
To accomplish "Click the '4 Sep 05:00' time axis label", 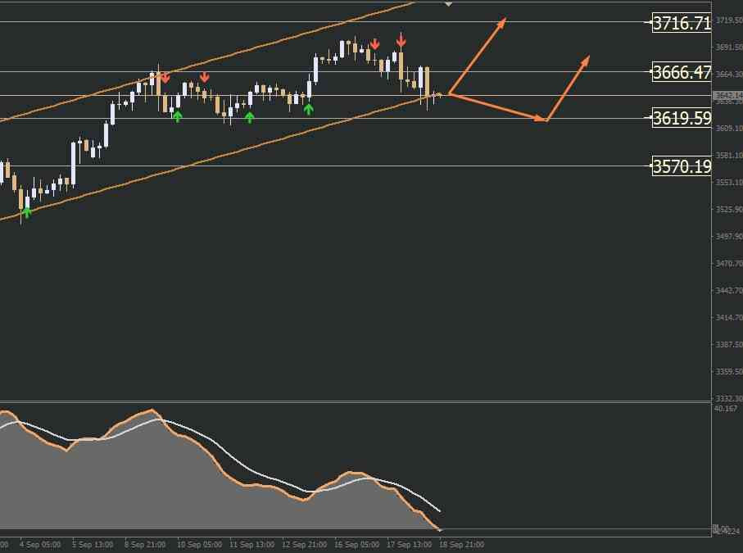I will tap(40, 545).
